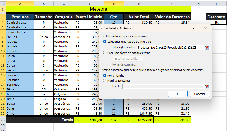
Task: Click the Preço Unitário header cell
Action: (x=89, y=17)
